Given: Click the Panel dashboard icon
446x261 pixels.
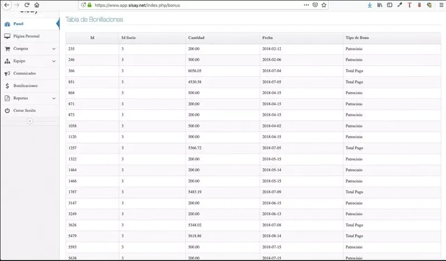Looking at the screenshot, I should 7,24.
